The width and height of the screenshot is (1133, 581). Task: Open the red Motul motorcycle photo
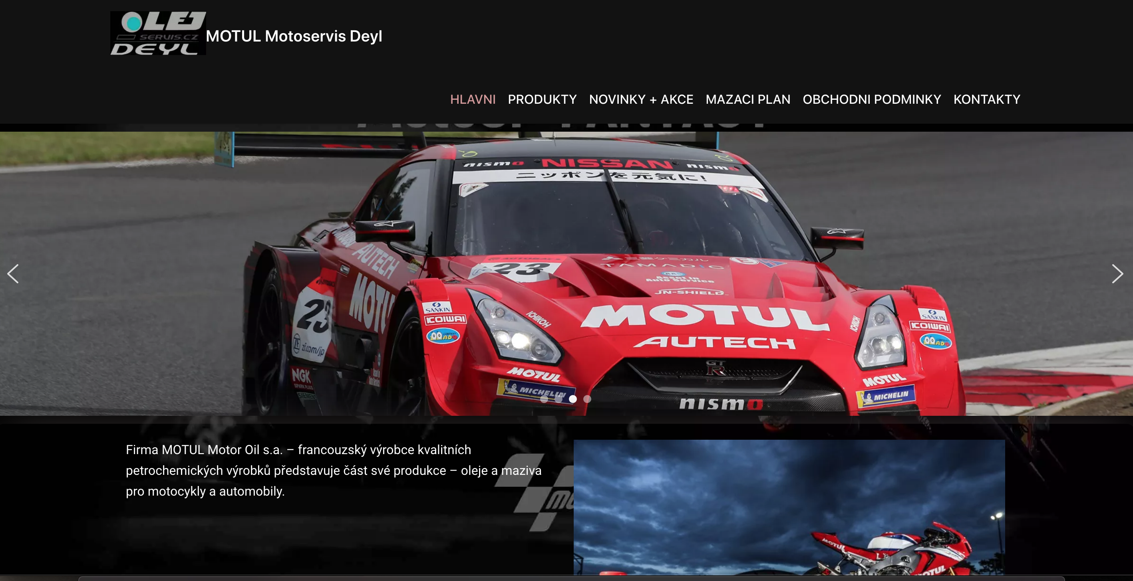[x=789, y=507]
